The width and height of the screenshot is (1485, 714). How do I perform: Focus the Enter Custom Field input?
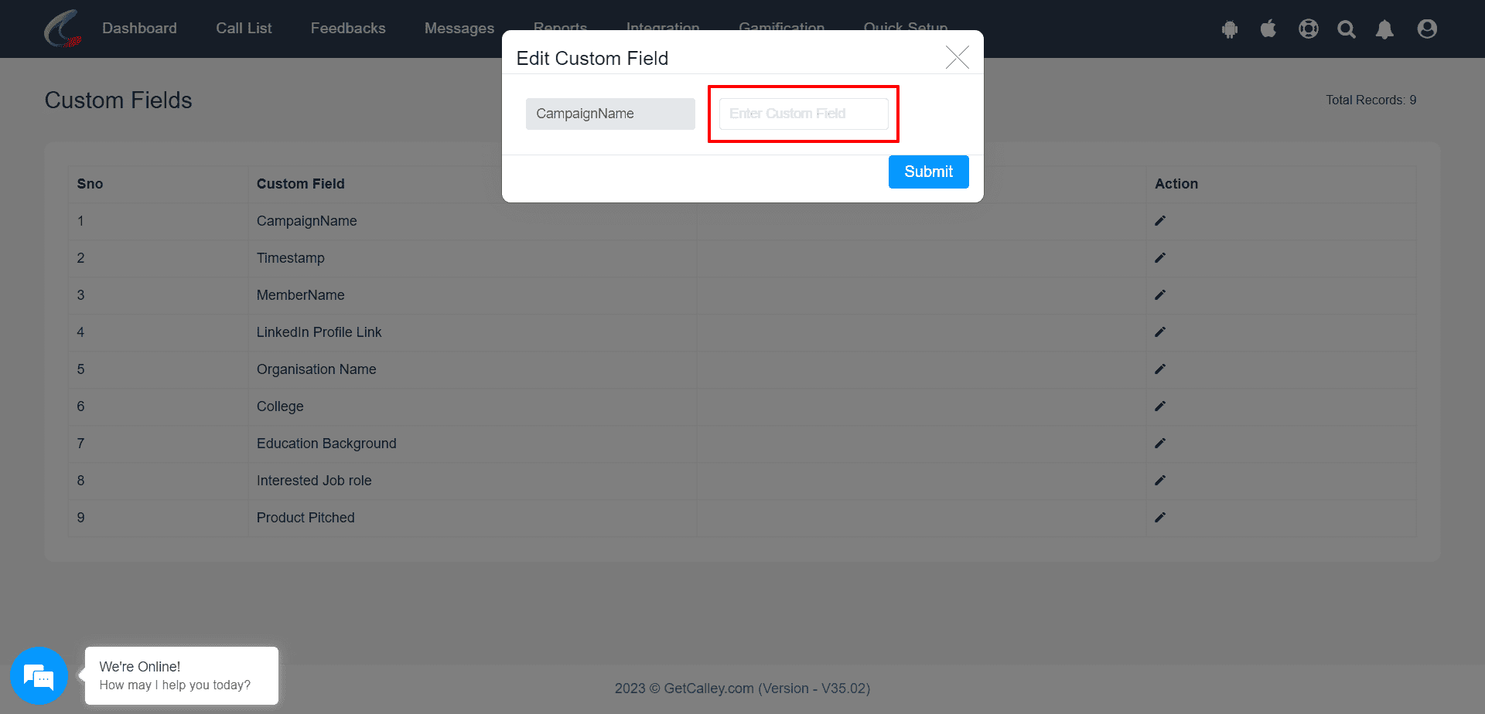804,114
